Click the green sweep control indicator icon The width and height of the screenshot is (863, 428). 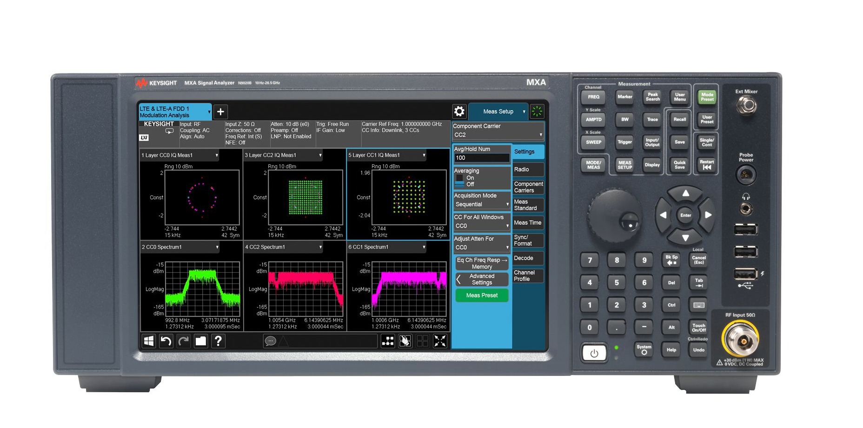click(537, 111)
